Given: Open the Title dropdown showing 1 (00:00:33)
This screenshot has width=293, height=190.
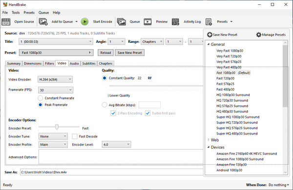Looking at the screenshot, I should (56, 41).
